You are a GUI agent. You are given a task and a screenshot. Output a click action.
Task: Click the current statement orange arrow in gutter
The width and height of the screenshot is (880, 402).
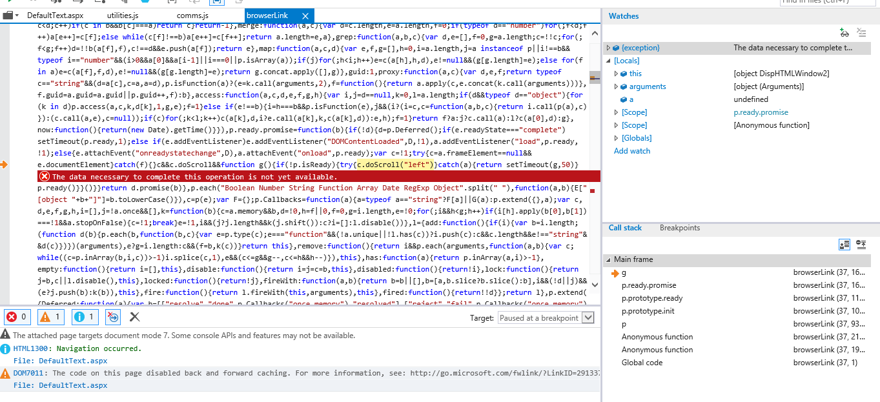tap(4, 165)
